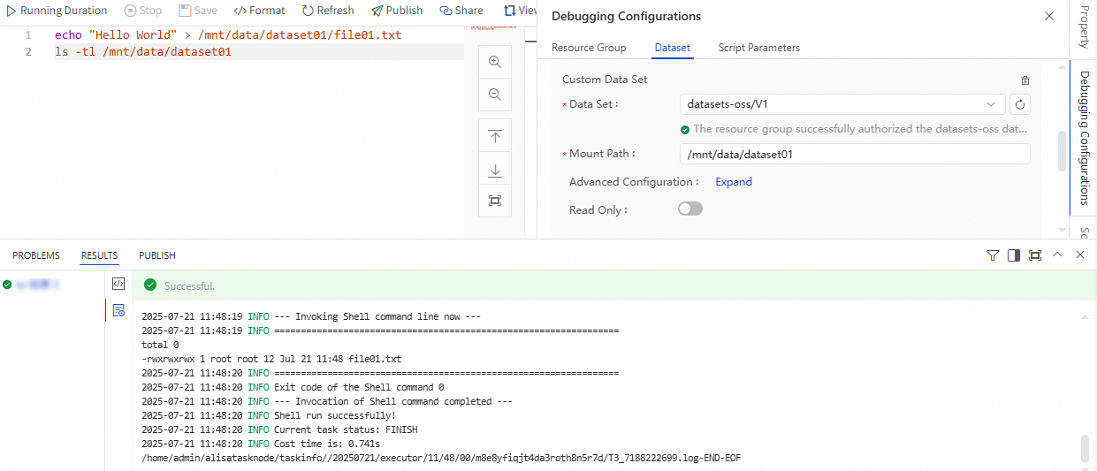
Task: Toggle the Read Only switch
Action: click(x=689, y=209)
